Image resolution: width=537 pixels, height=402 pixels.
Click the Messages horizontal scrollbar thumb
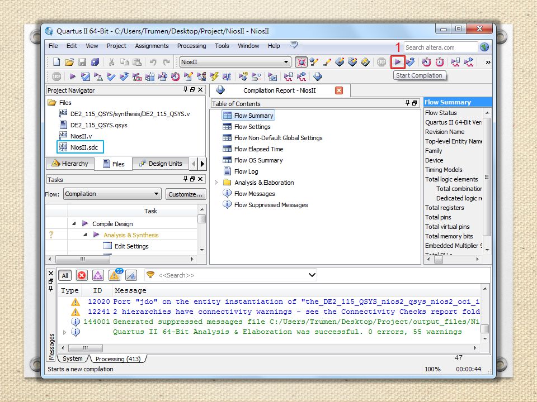[85, 348]
